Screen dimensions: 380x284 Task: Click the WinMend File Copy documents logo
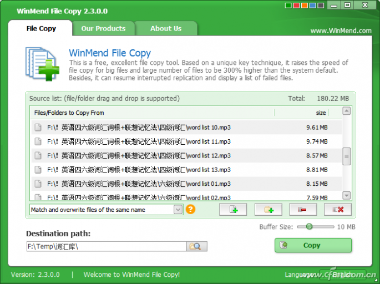[x=42, y=64]
